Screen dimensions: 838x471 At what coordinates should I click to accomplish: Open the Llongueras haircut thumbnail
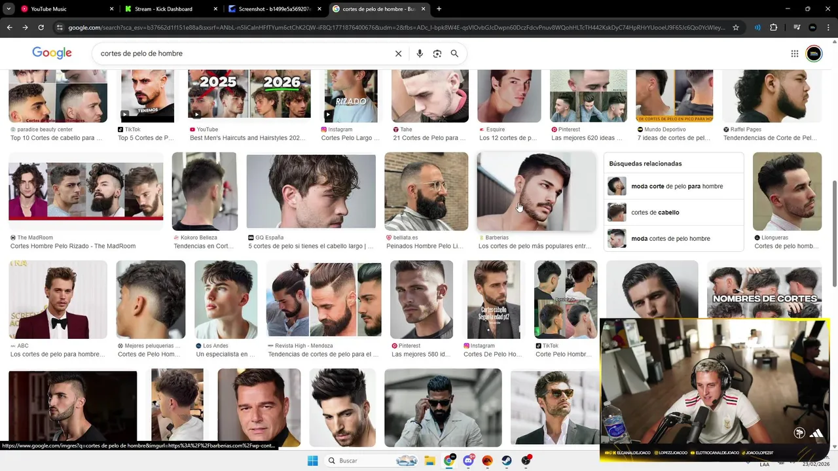(x=787, y=192)
